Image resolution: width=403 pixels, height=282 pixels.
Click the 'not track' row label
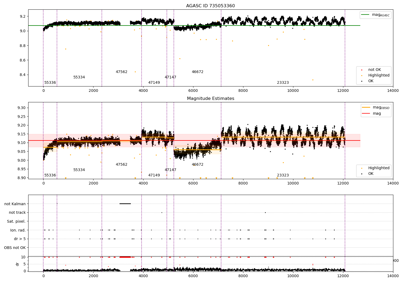(17, 213)
